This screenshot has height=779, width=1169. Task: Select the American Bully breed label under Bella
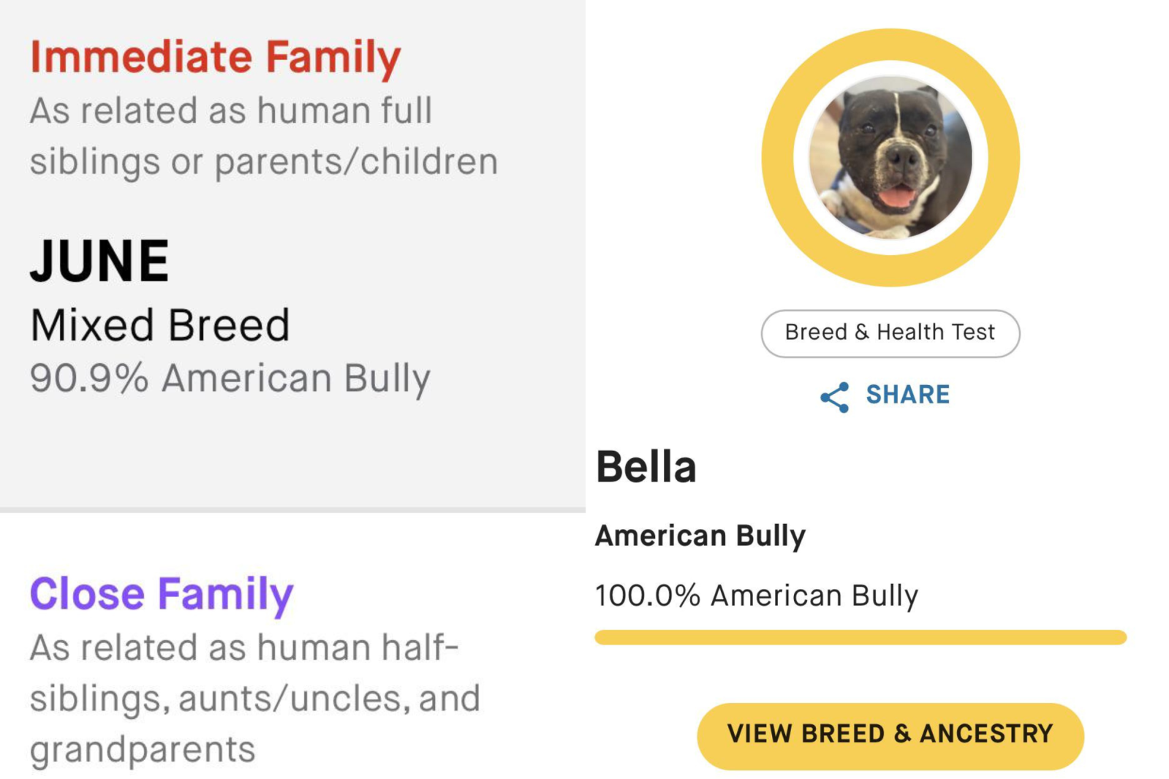point(699,535)
